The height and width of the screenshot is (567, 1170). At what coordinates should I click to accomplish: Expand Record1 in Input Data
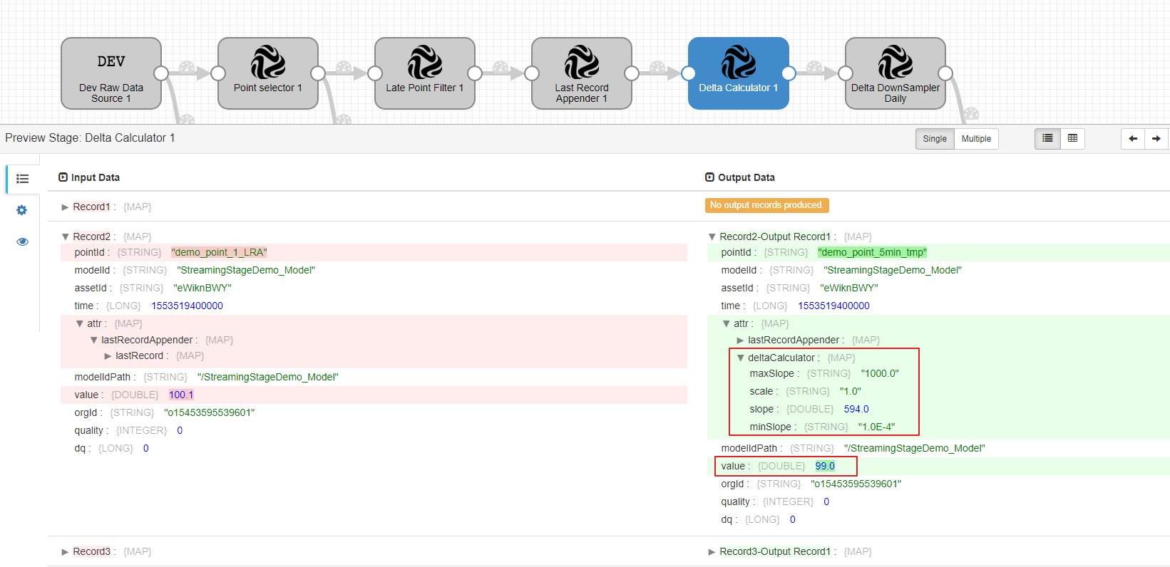[x=66, y=207]
